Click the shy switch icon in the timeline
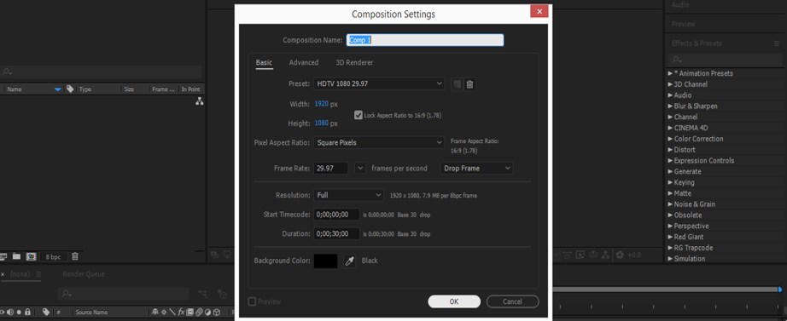Image resolution: width=787 pixels, height=321 pixels. click(x=154, y=312)
